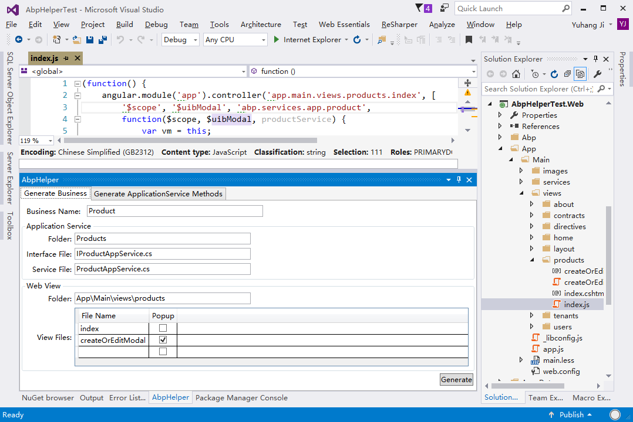Click the editor split window handle
This screenshot has width=633, height=422.
coord(467,83)
